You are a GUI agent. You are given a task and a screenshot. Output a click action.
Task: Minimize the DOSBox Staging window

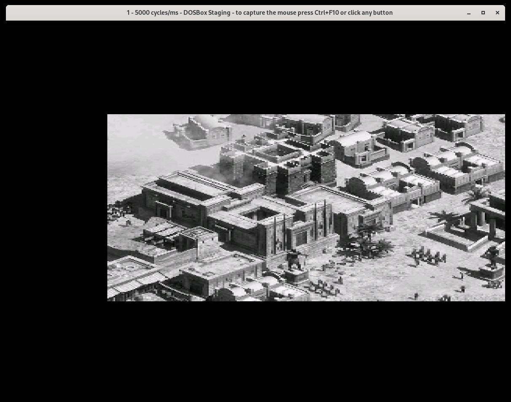pos(468,13)
